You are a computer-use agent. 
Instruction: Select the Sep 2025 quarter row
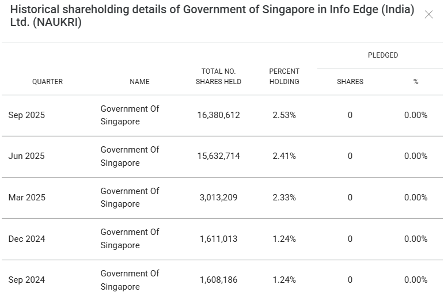point(26,115)
